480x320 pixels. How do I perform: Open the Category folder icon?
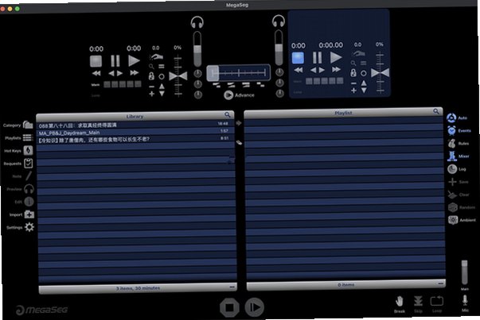point(28,125)
